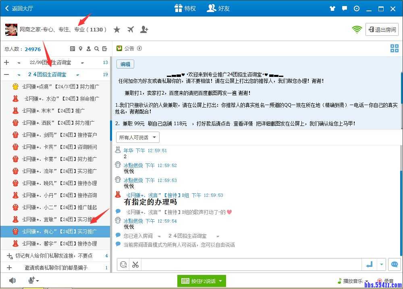The image size is (403, 289).
Task: Toggle the speaker at bottom left
Action: click(12, 281)
